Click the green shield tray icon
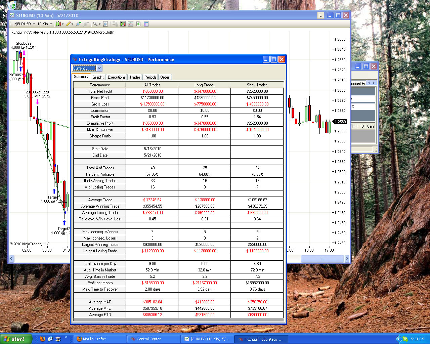This screenshot has width=430, height=344. click(405, 339)
